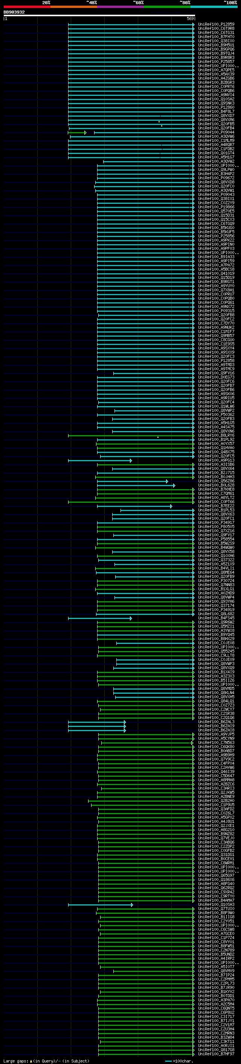Click the purple ~60% identity legend bar
The width and height of the screenshot is (241, 1064).
(120, 7)
